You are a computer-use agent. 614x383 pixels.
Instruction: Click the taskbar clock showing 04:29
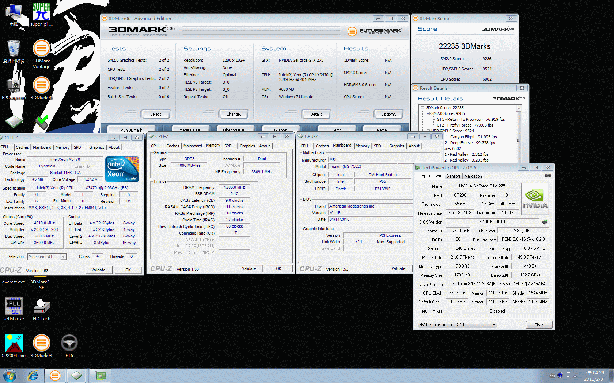point(594,376)
